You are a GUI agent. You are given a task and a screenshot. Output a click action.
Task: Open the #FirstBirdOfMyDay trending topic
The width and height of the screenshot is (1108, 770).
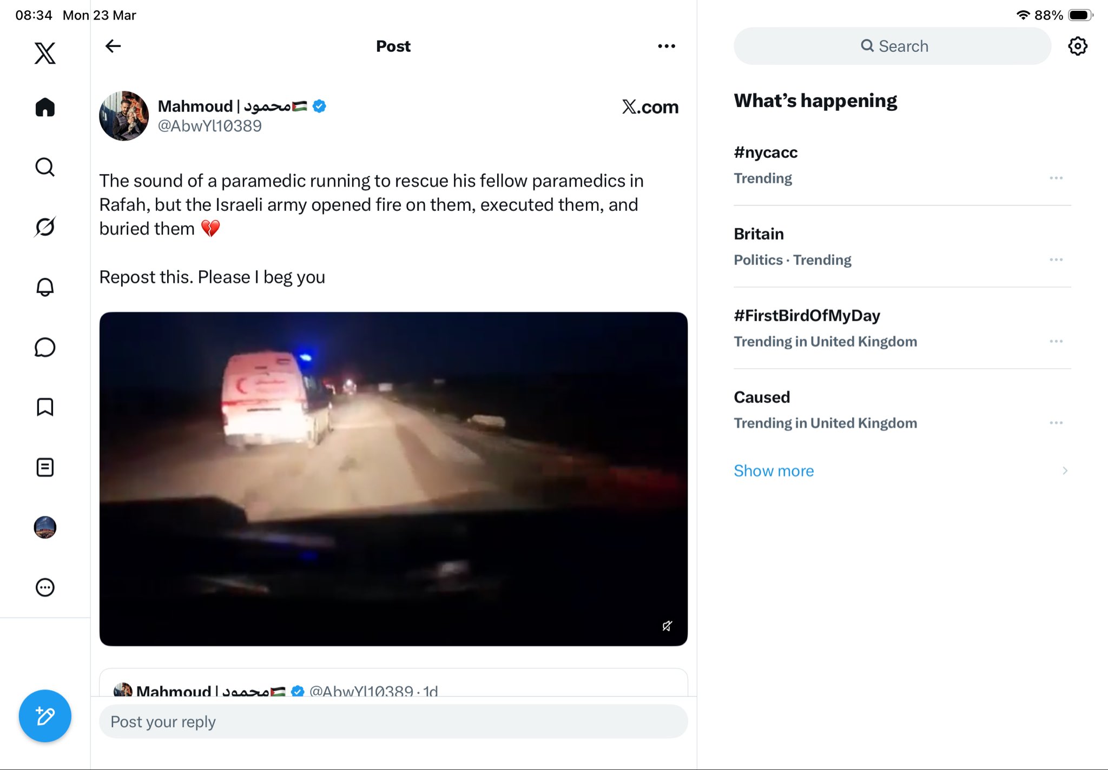(x=807, y=316)
